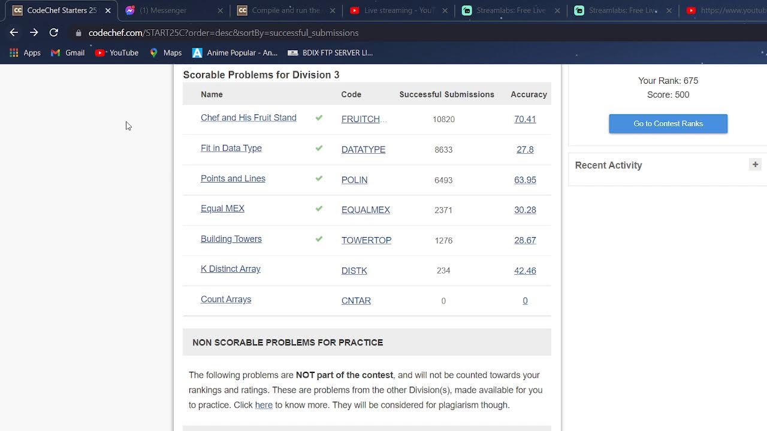
Task: Click accuracy 0 link for CNTAR
Action: [x=525, y=301]
